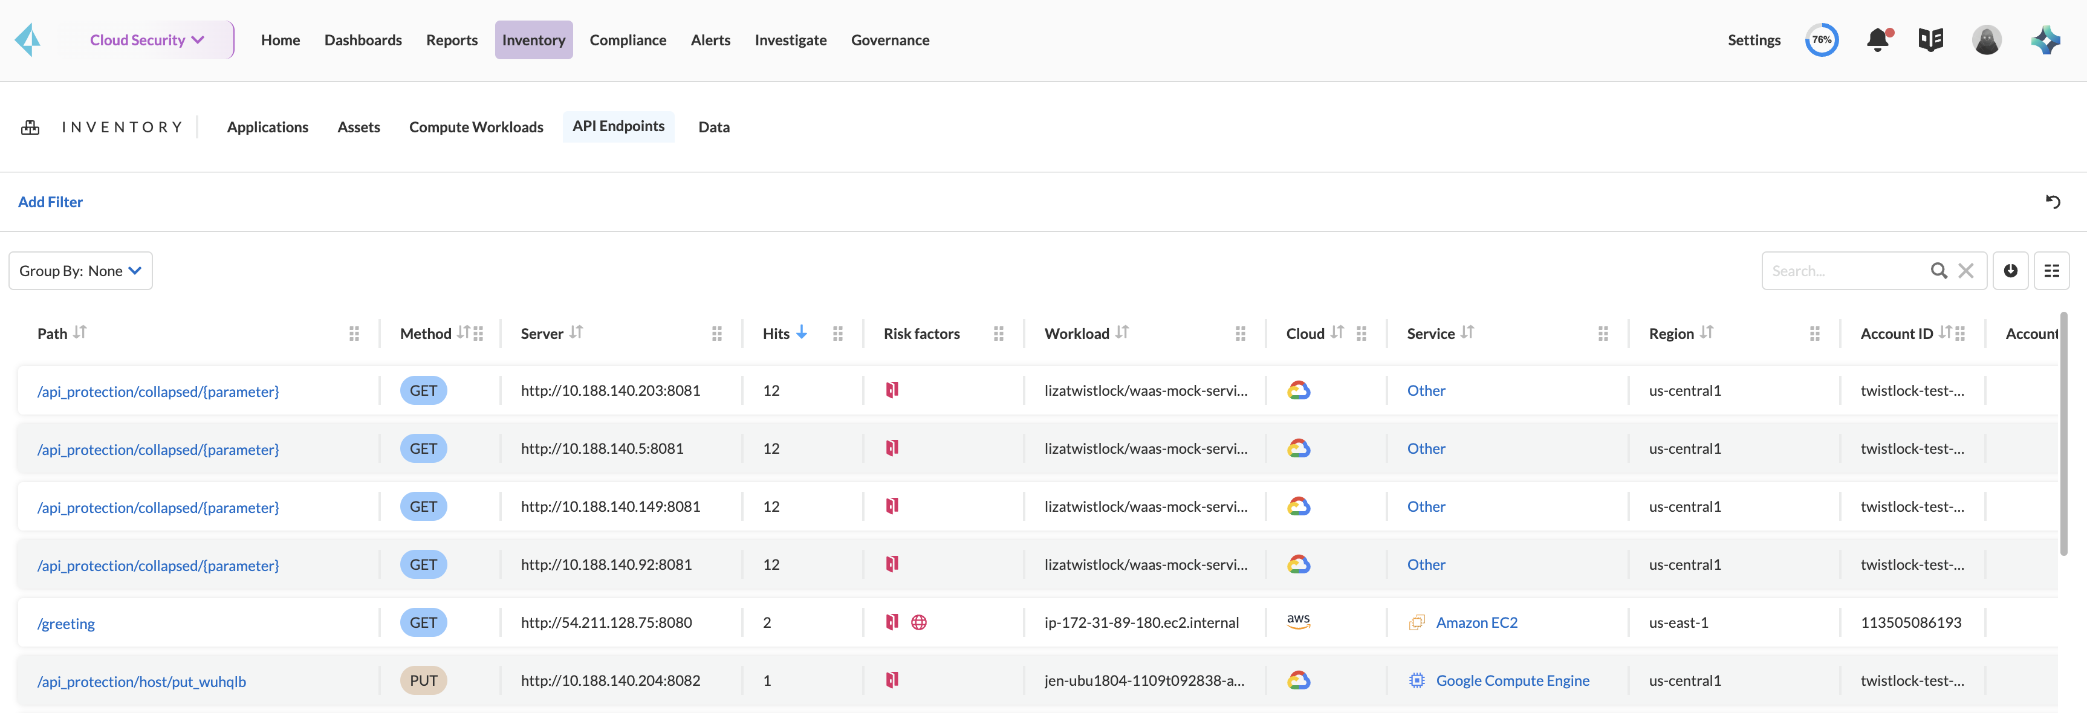This screenshot has width=2087, height=713.
Task: Click the download table icon
Action: 2010,270
